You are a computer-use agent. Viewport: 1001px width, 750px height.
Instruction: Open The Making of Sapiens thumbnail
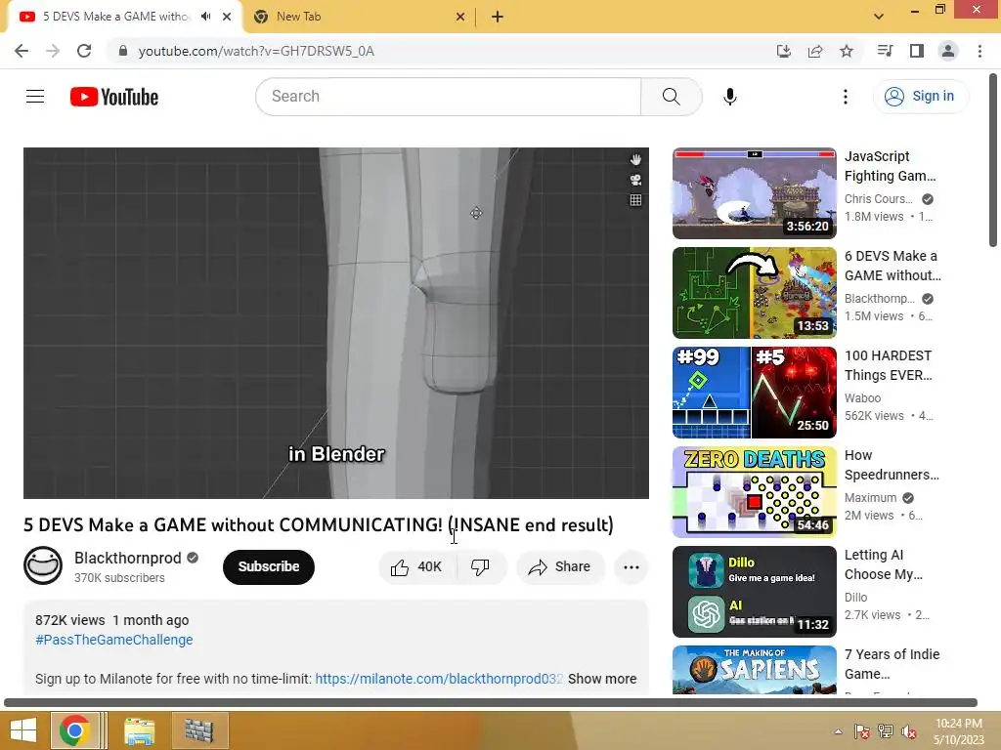(x=754, y=670)
